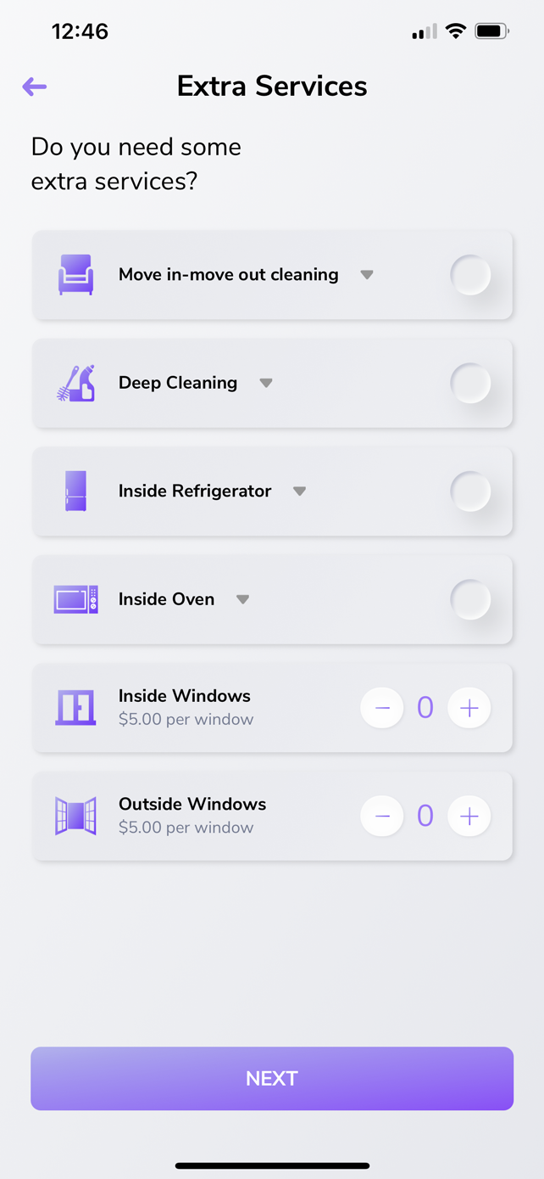Increase Inside Windows count with plus
544x1179 pixels.
coord(469,708)
